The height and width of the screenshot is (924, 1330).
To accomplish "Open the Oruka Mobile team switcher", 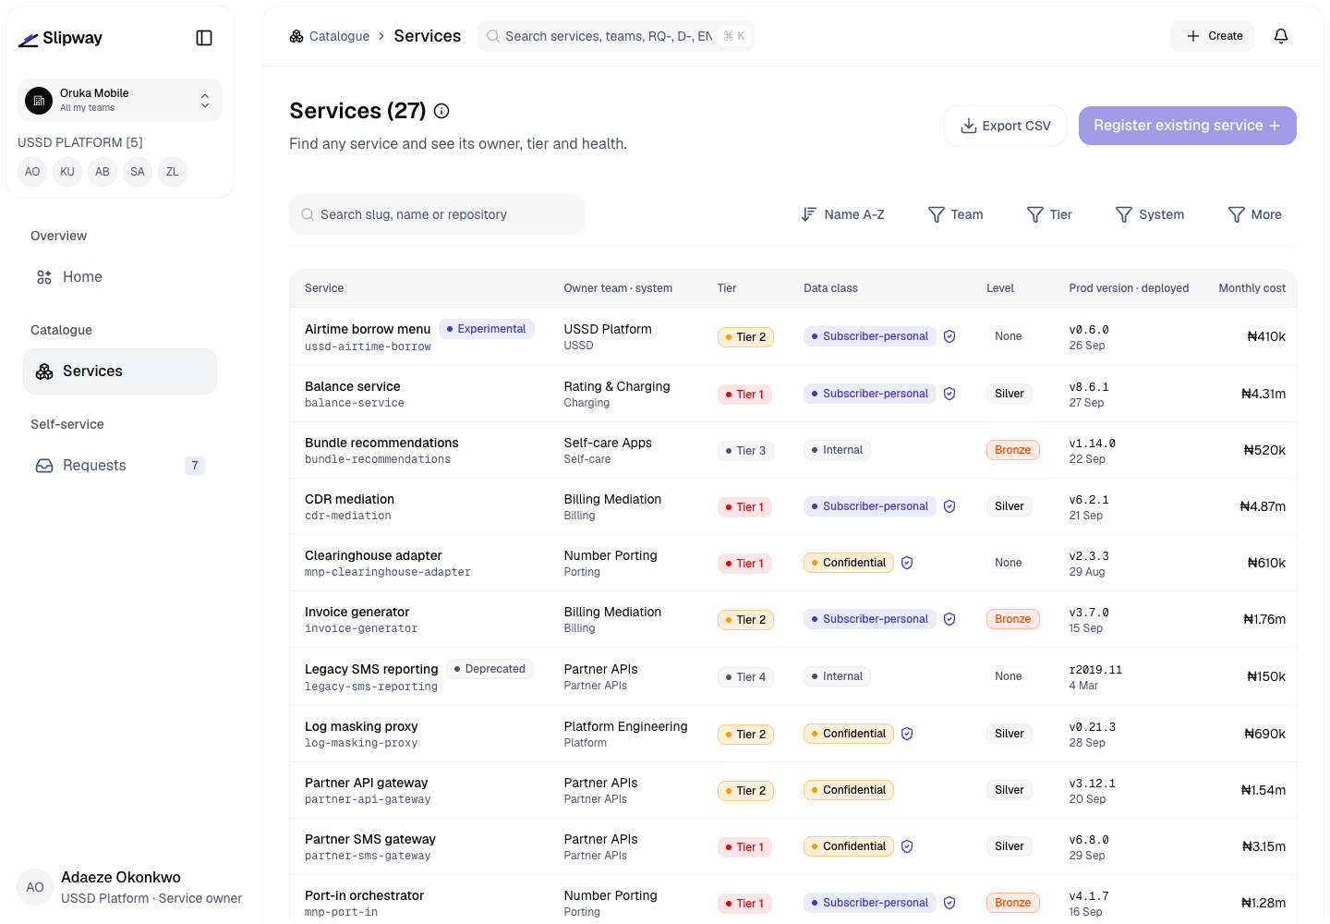I will [120, 100].
